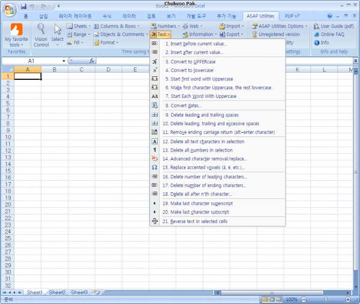Choose Convert to lowercase menu item

pos(218,70)
